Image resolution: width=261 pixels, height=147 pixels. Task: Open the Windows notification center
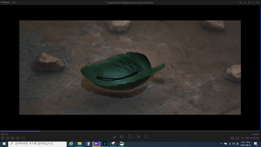tap(256, 144)
